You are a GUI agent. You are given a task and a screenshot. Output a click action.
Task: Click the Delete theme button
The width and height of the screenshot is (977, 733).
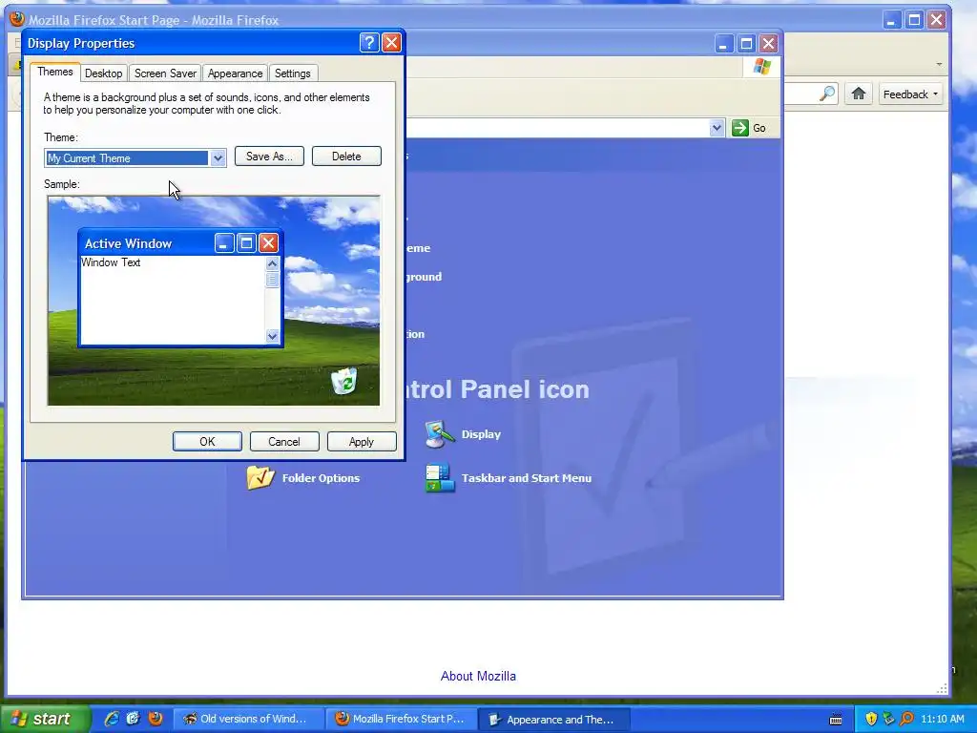tap(346, 157)
